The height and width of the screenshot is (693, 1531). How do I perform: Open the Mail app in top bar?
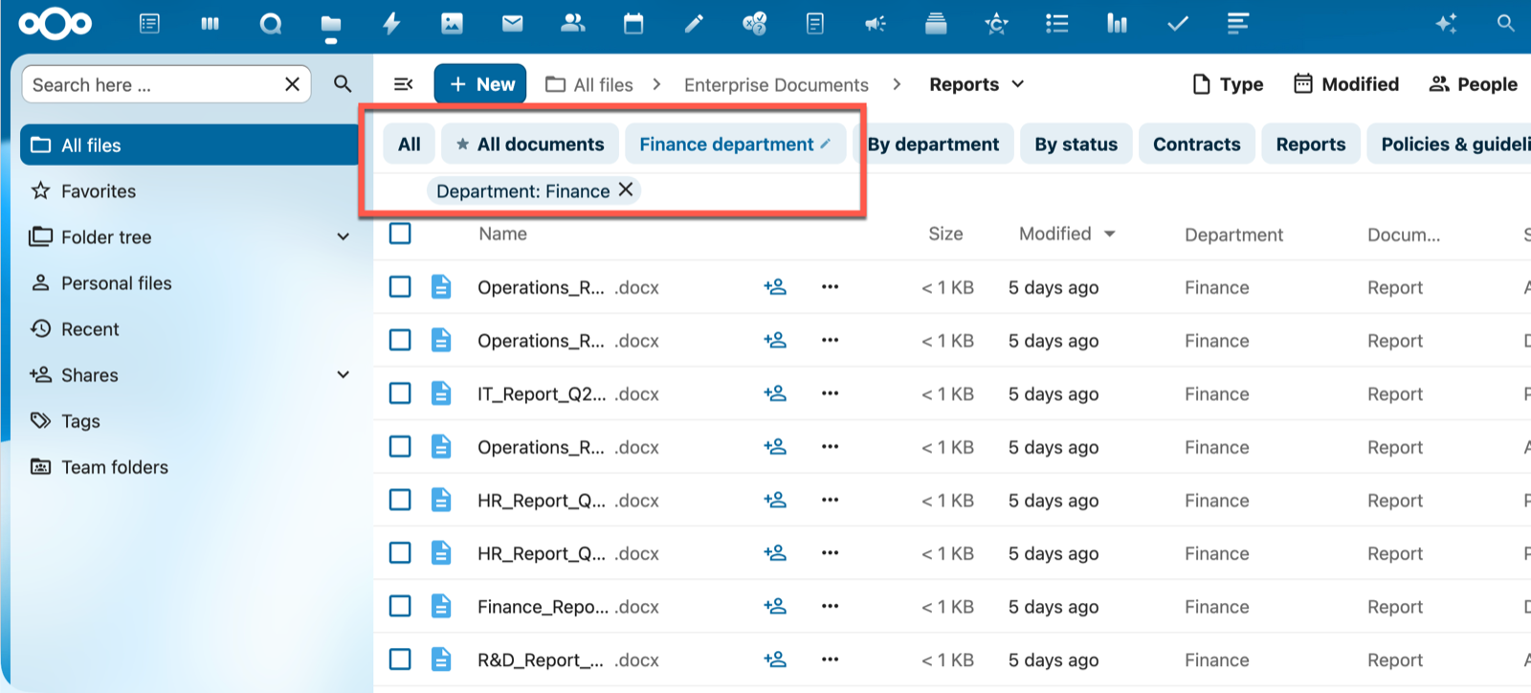[x=513, y=24]
